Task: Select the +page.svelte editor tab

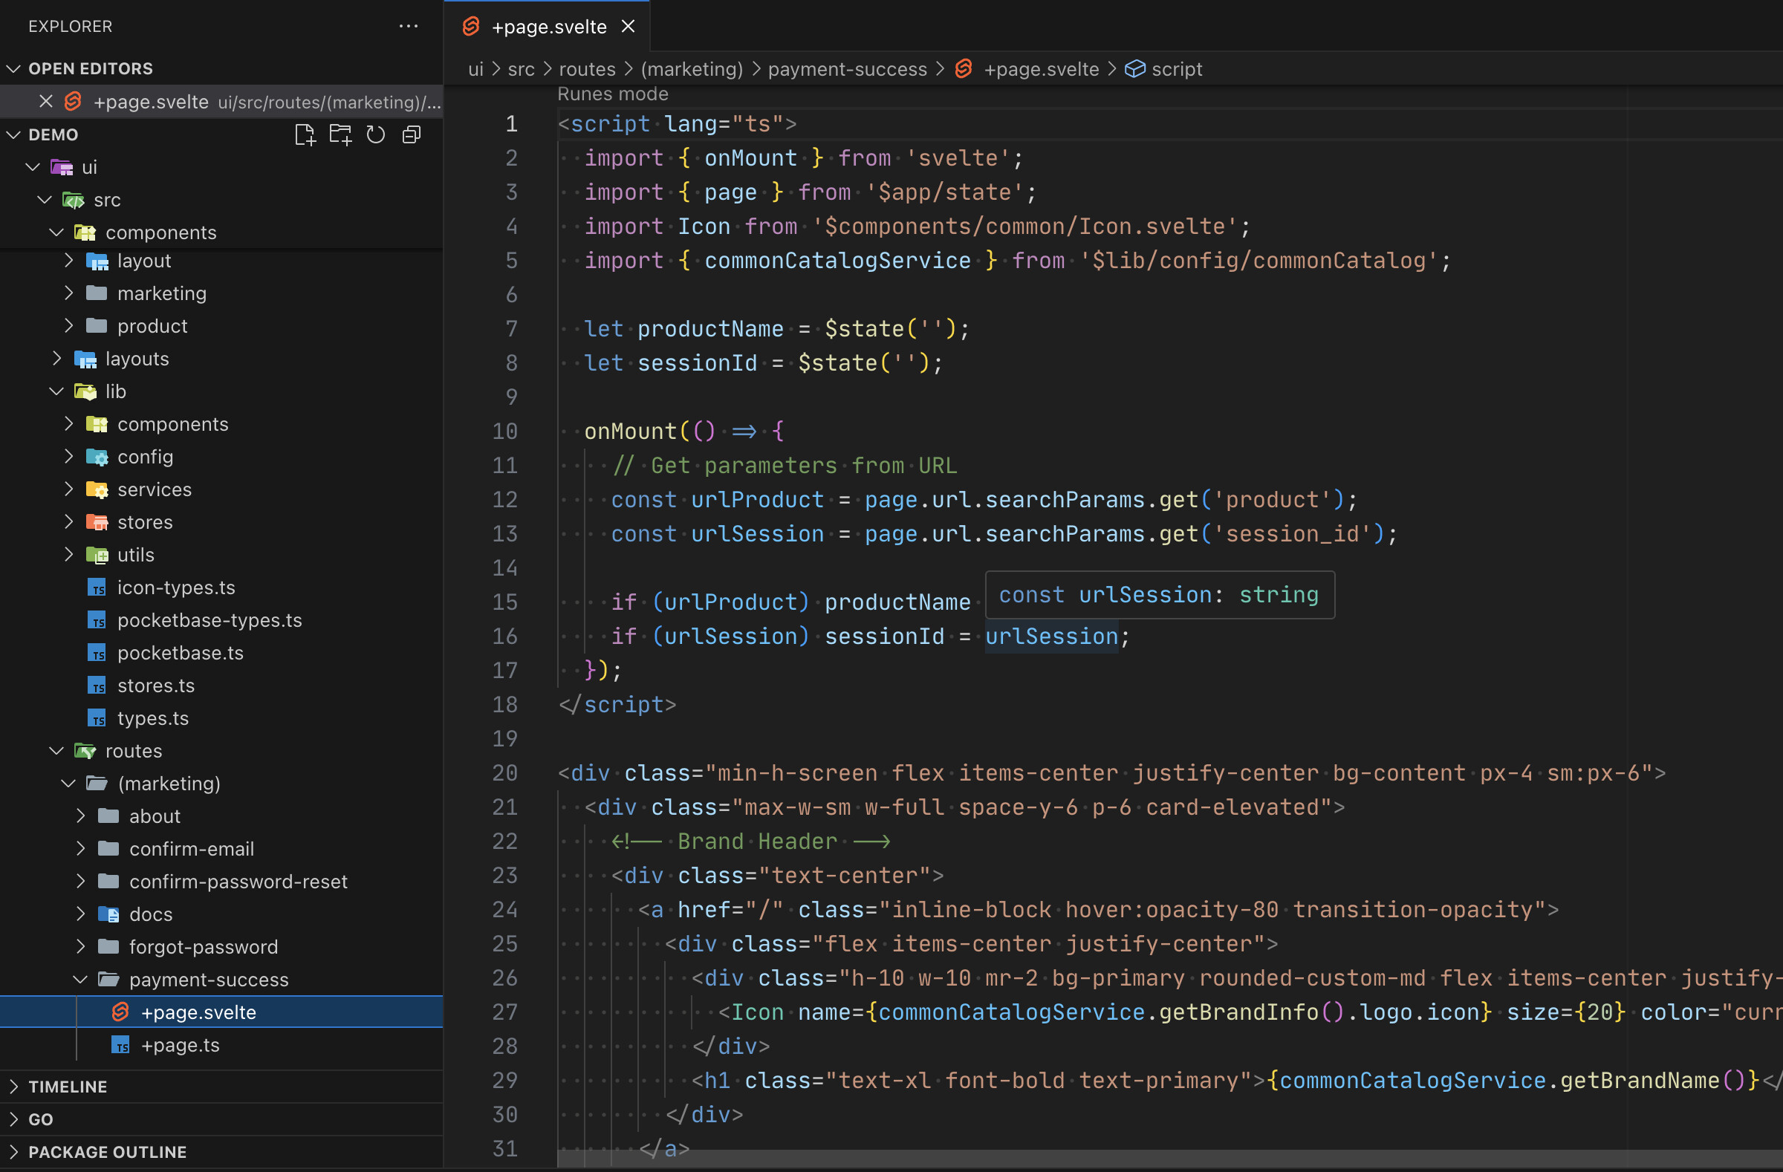Action: tap(547, 27)
